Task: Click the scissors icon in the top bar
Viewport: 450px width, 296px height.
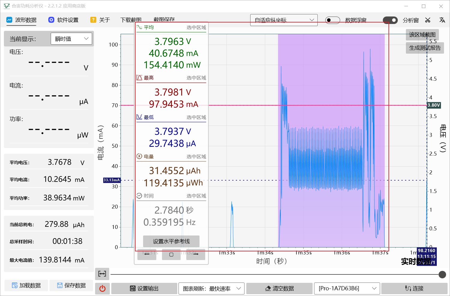Action: click(428, 20)
